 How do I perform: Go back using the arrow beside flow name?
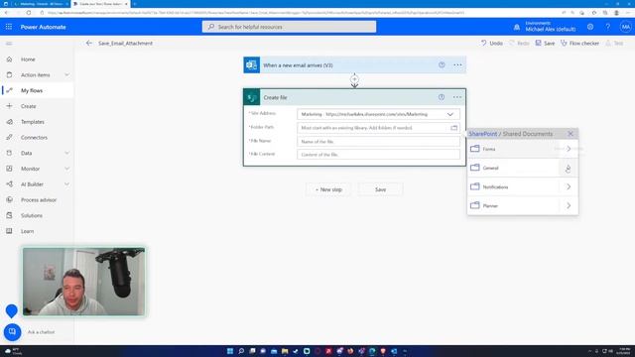(x=88, y=43)
